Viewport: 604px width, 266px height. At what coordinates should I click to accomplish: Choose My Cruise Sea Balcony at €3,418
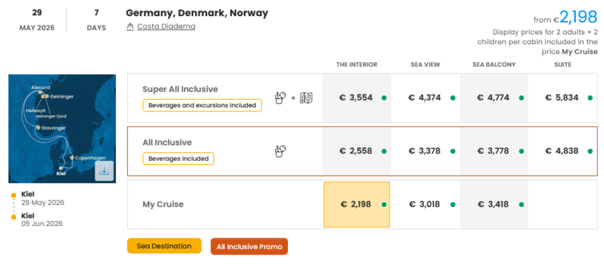(494, 204)
